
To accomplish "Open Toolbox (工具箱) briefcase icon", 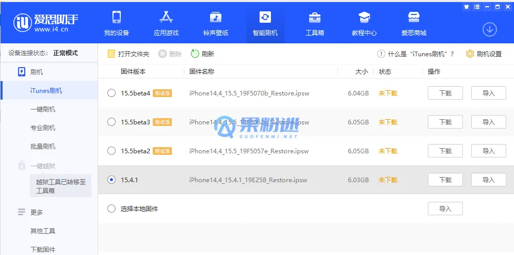I will (x=315, y=17).
